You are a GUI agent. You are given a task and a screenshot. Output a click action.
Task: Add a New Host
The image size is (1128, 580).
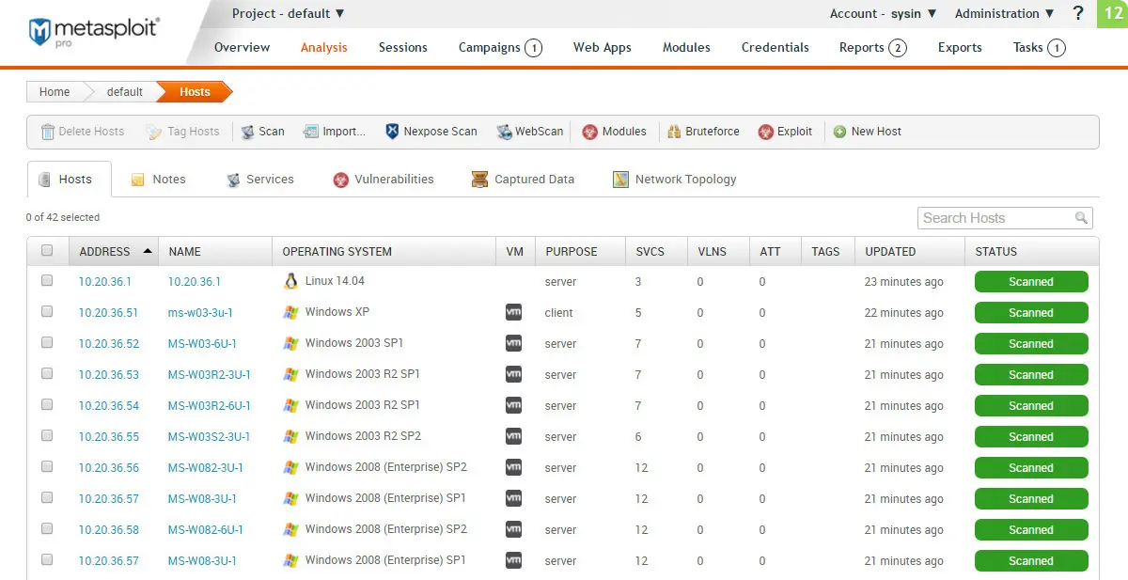pyautogui.click(x=867, y=132)
